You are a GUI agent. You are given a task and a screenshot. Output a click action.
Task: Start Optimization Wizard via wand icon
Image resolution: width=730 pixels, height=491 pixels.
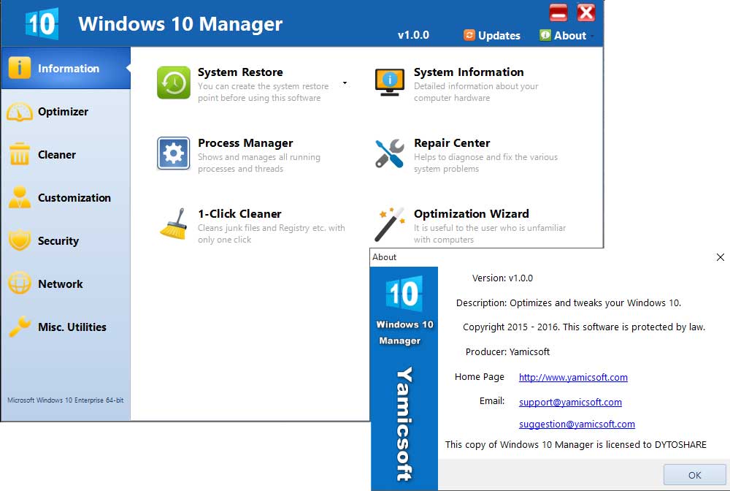coord(390,224)
